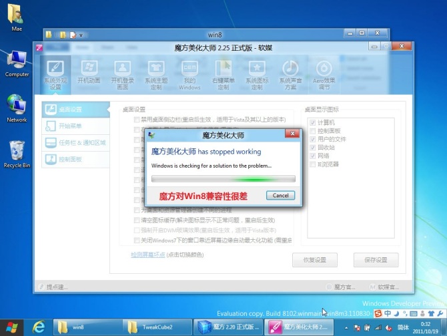Click the Sogou S input method icon
The image size is (447, 336).
click(378, 313)
